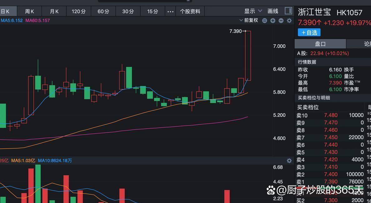This screenshot has height=203, width=371.
Task: Toggle the right sidebar panel layout icon
Action: click(289, 11)
